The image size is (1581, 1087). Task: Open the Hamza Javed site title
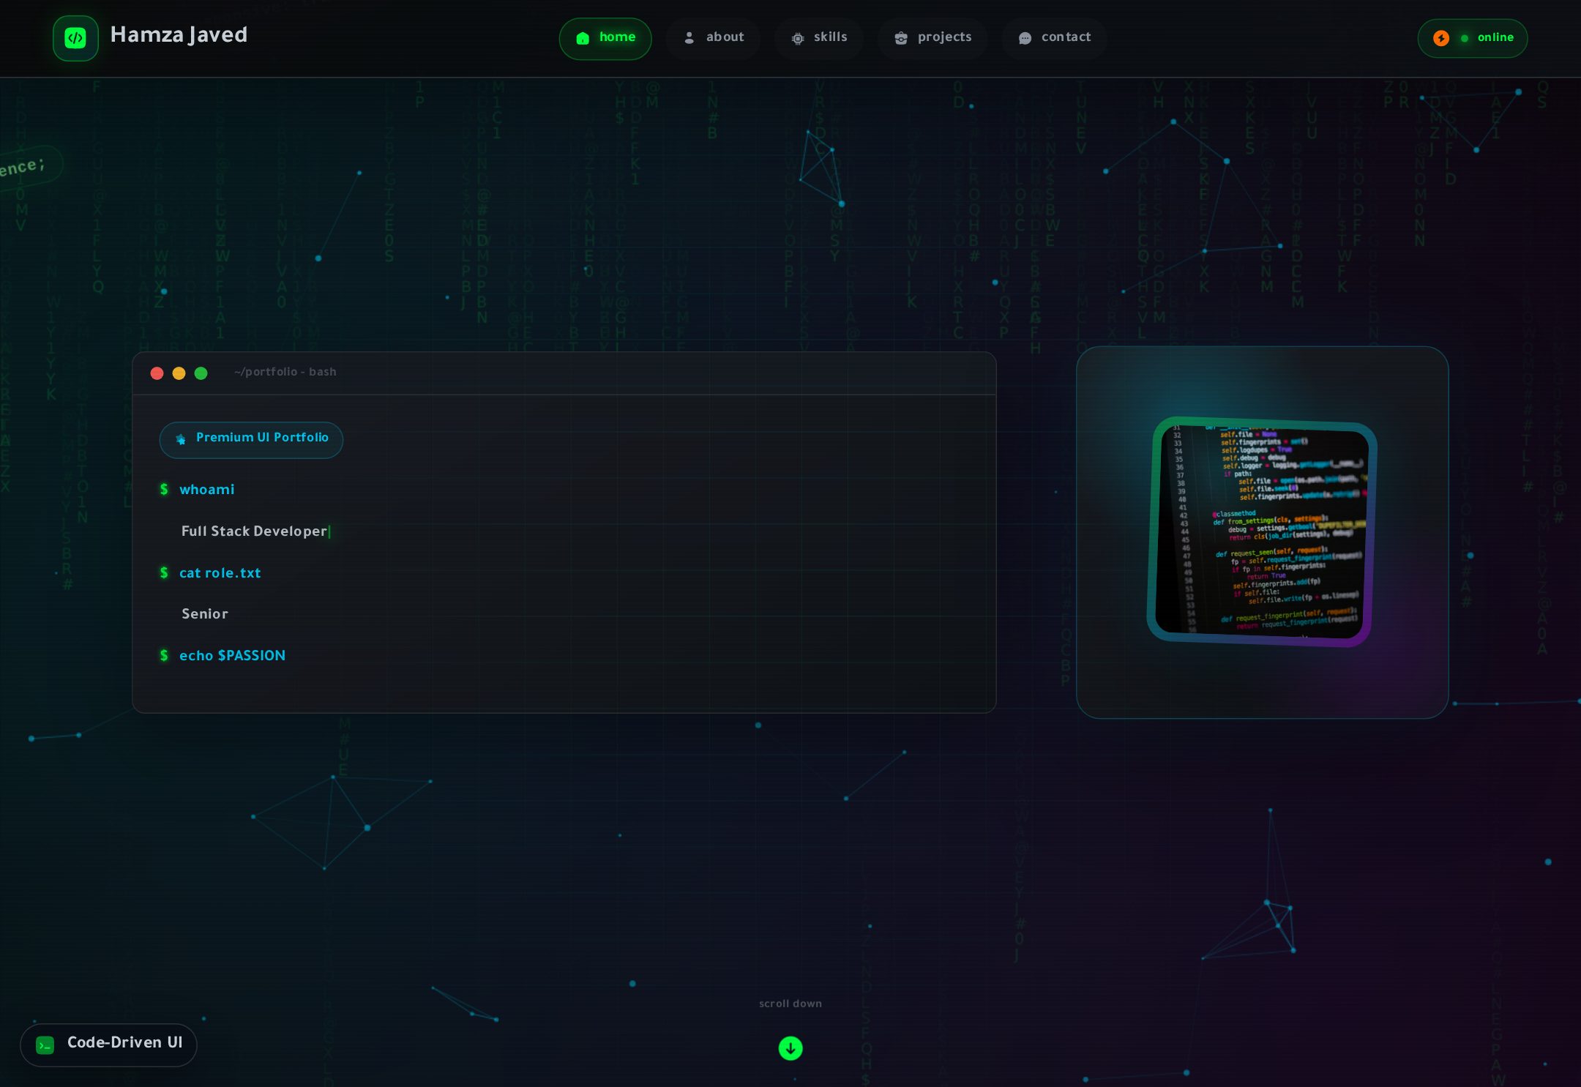tap(179, 34)
